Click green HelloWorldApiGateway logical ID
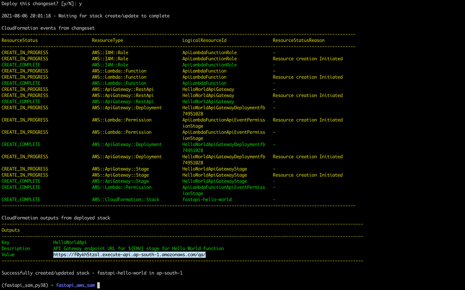 pyautogui.click(x=208, y=102)
